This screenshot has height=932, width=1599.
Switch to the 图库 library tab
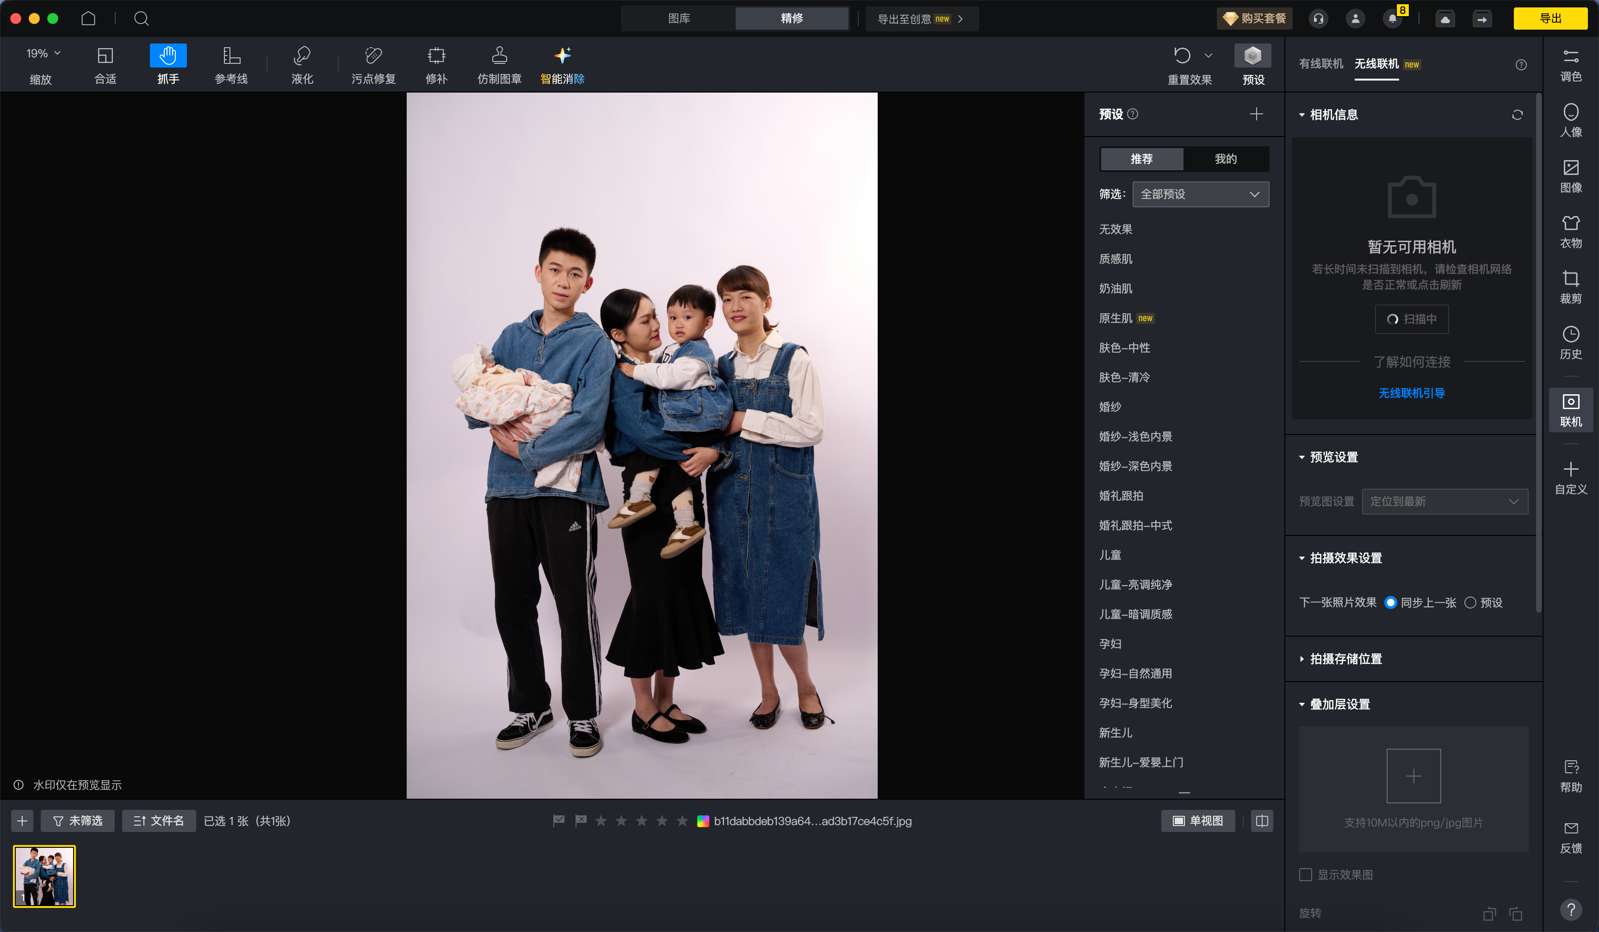tap(678, 19)
